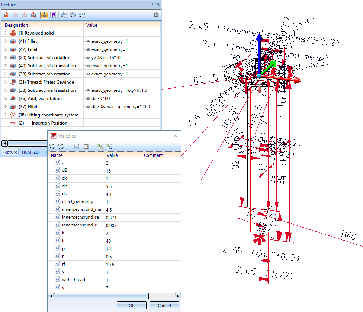
Task: Confirm Variables dialog with OK
Action: pos(132,305)
